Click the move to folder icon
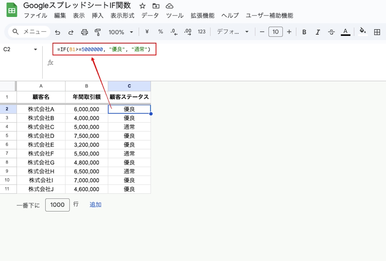The image size is (386, 261). tap(156, 6)
